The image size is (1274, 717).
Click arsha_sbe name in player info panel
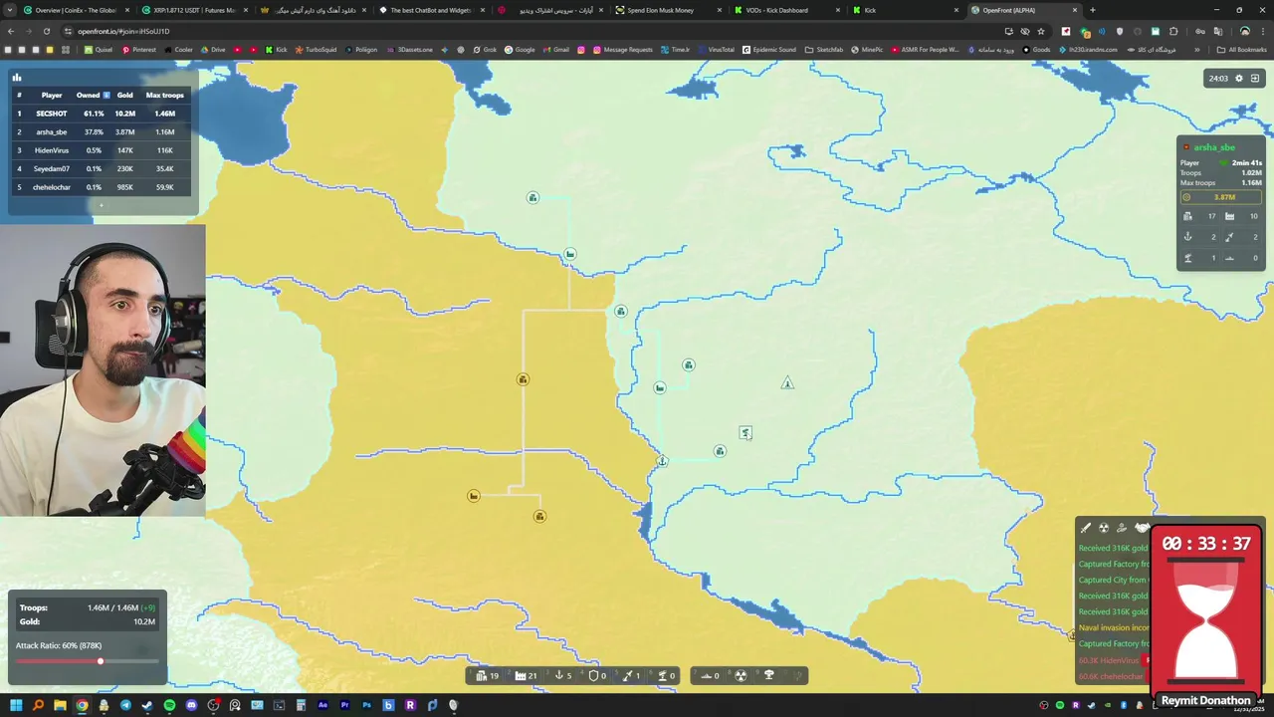coord(1214,147)
